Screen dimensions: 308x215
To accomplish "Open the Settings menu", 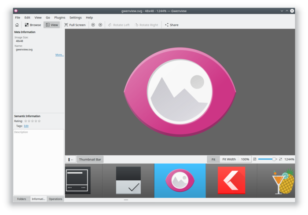I will pyautogui.click(x=75, y=18).
